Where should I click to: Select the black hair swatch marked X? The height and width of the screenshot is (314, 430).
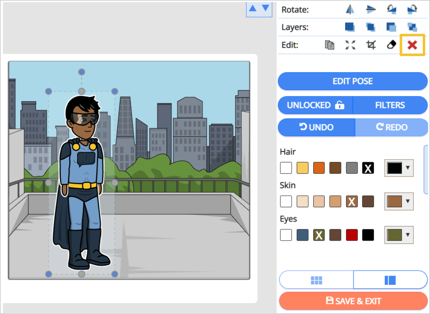click(x=368, y=168)
